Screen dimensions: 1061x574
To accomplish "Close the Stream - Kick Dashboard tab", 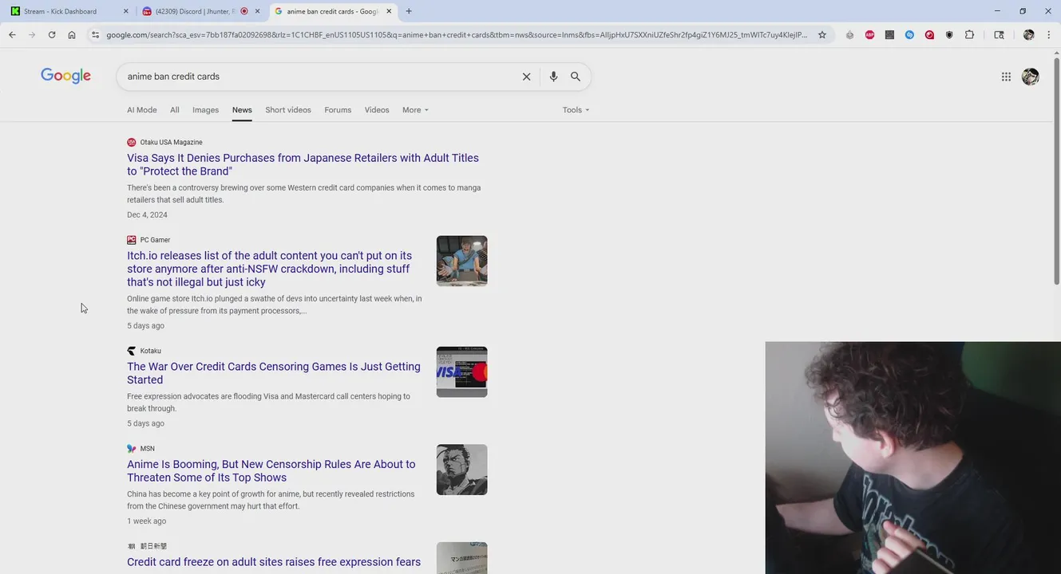I will tap(126, 11).
